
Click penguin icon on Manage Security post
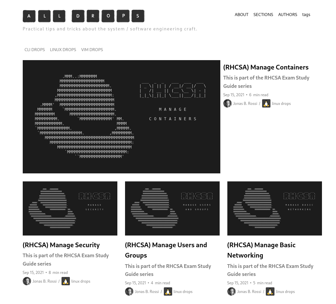pyautogui.click(x=66, y=281)
